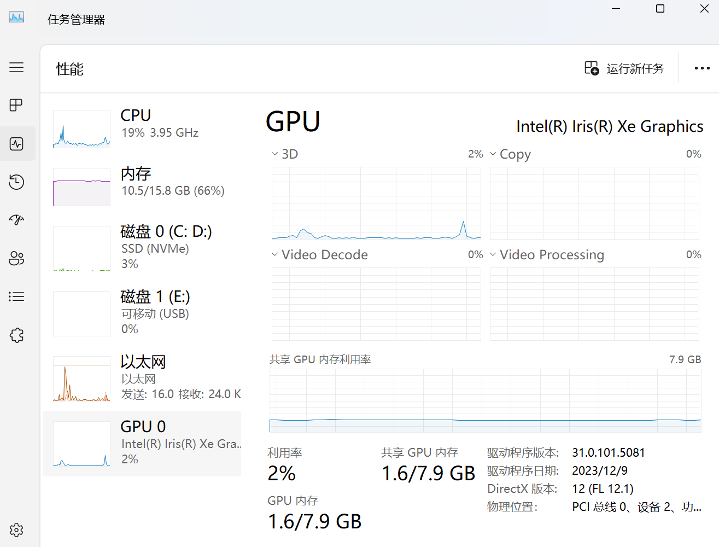719x547 pixels.
Task: Open the Details list page icon
Action: 16,296
